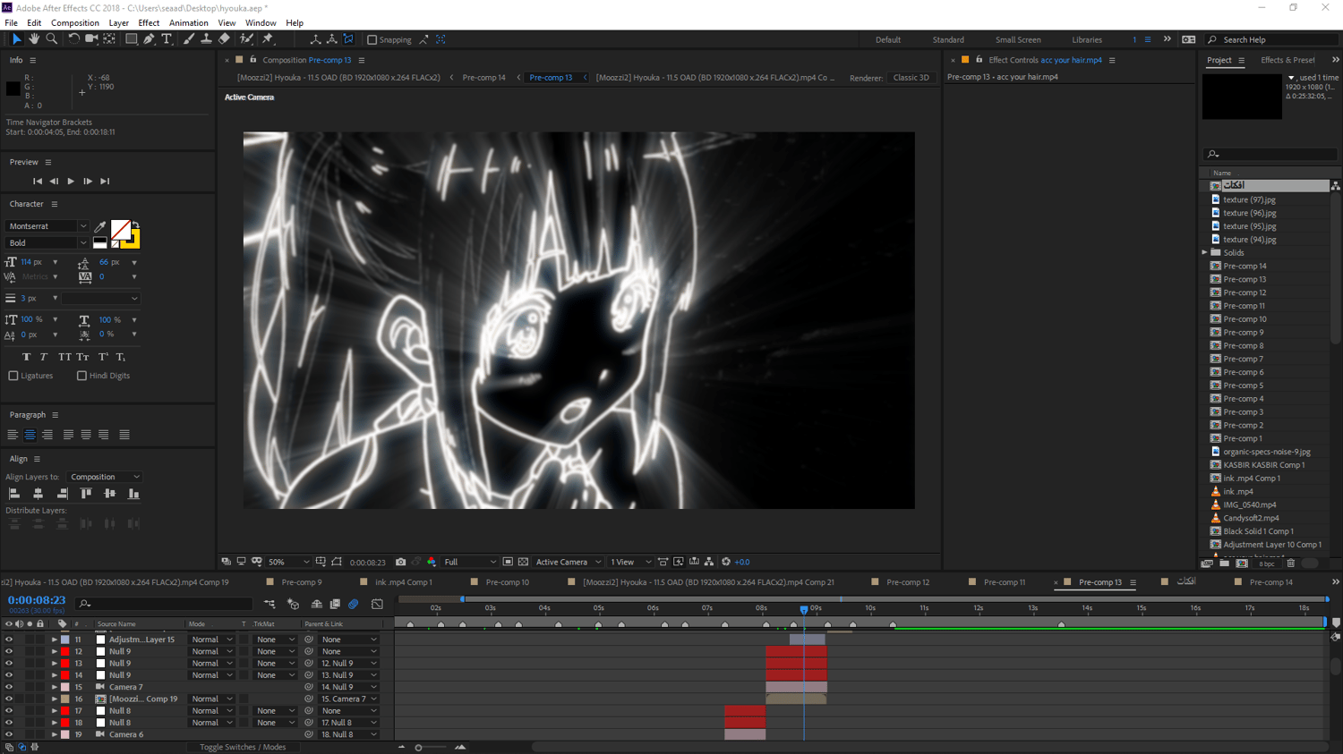Viewport: 1343px width, 754px height.
Task: Open the Full resolution dropdown
Action: pyautogui.click(x=470, y=562)
